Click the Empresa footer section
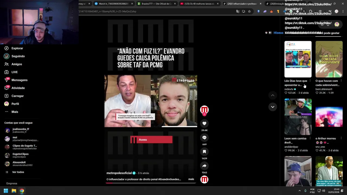The width and height of the screenshot is (347, 195). pos(12,183)
